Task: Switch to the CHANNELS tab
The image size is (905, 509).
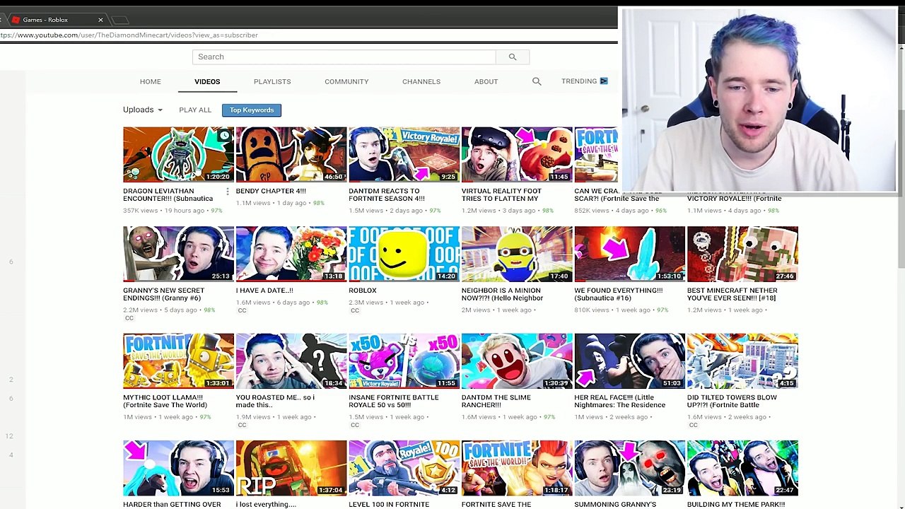Action: pos(421,81)
